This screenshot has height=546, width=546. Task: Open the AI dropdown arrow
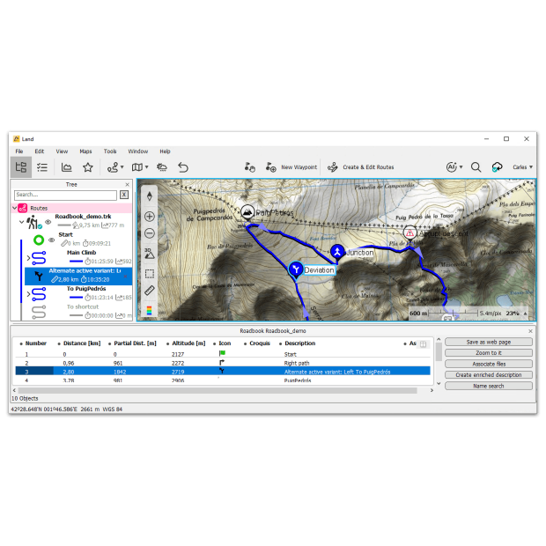[x=461, y=167]
